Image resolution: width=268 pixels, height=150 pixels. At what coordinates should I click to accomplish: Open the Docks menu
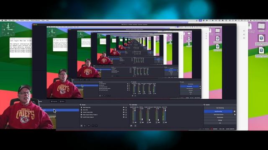22,20
